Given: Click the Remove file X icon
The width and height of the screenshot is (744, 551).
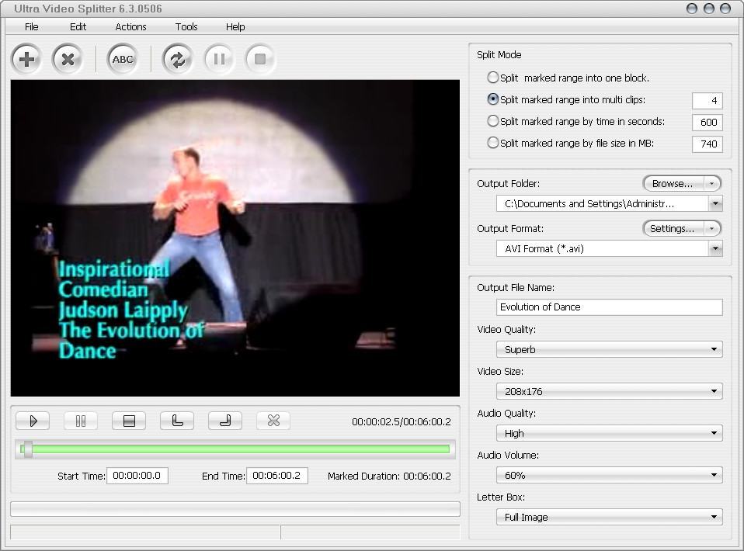Looking at the screenshot, I should (68, 59).
